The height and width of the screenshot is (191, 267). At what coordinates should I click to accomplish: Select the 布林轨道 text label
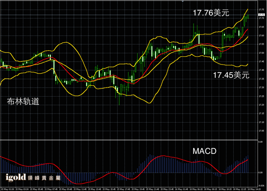click(23, 102)
